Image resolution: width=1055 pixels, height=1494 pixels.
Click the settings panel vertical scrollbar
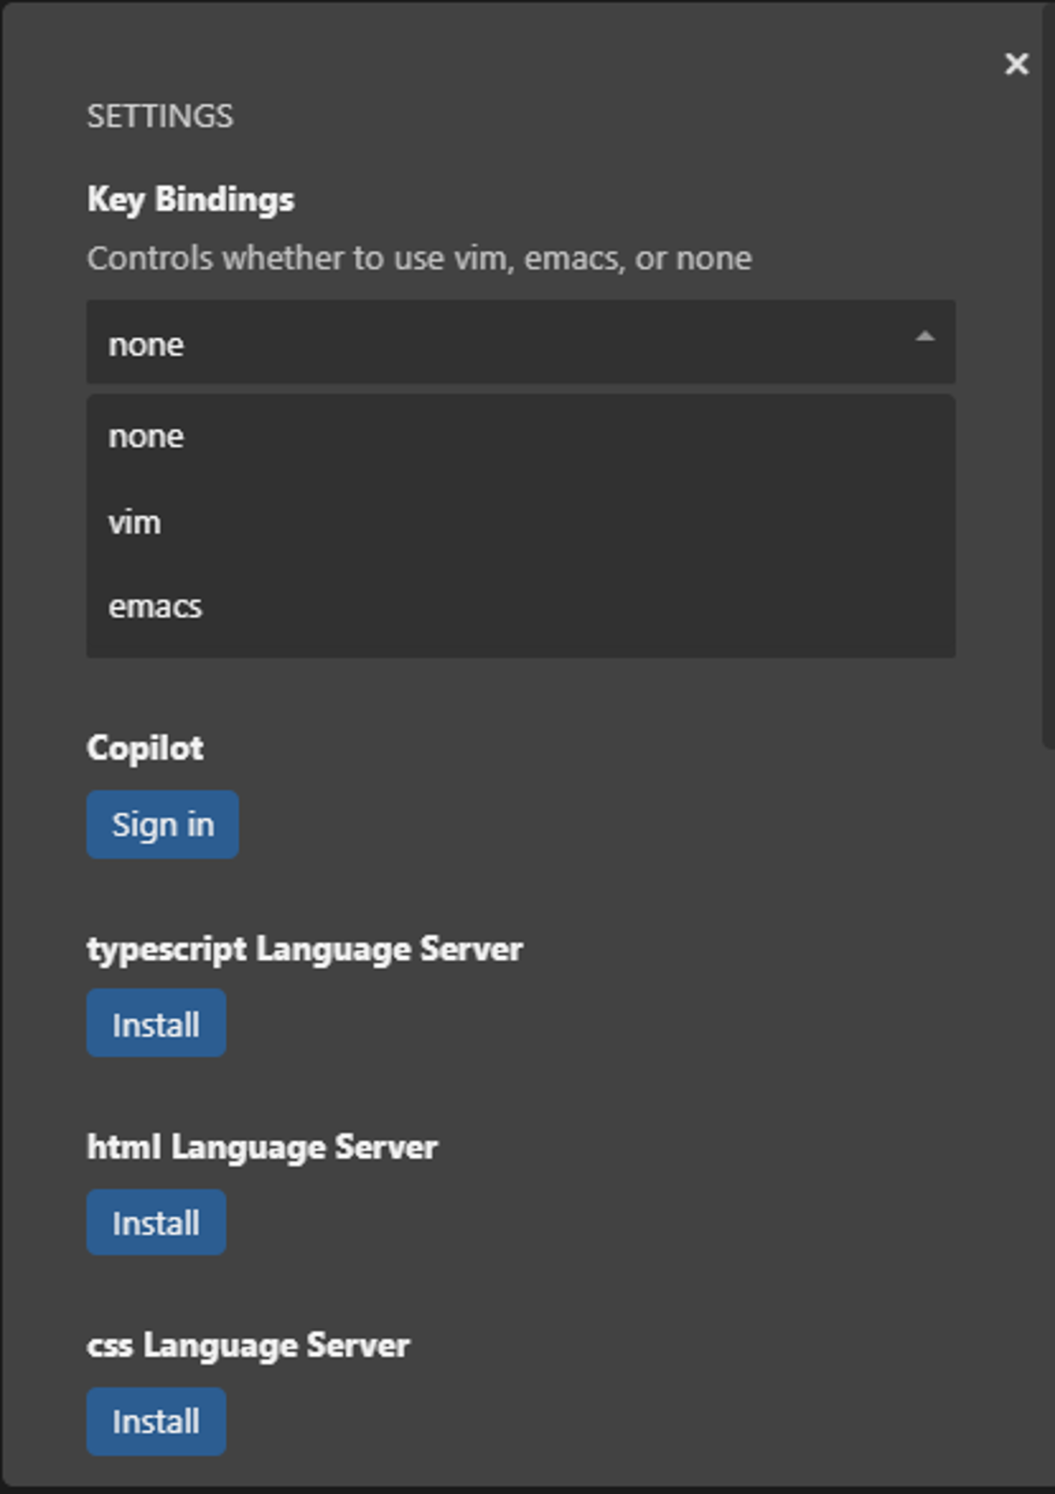coord(1048,373)
